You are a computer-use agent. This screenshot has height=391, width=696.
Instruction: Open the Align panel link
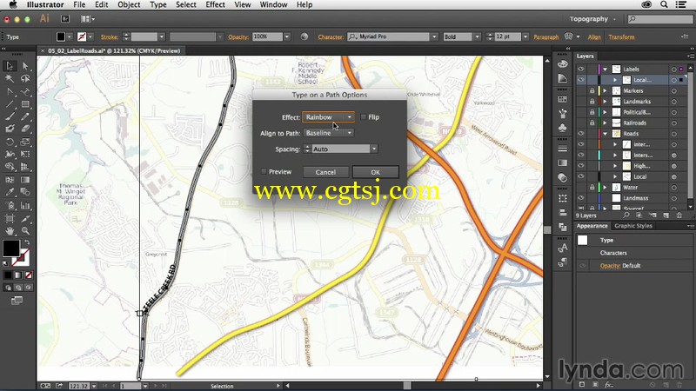(594, 36)
